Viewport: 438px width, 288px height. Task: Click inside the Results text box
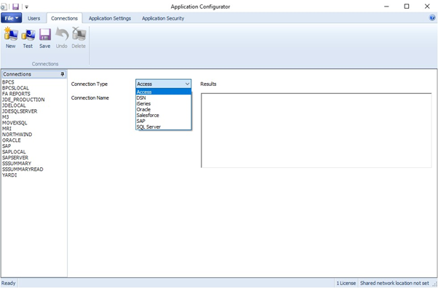click(316, 130)
